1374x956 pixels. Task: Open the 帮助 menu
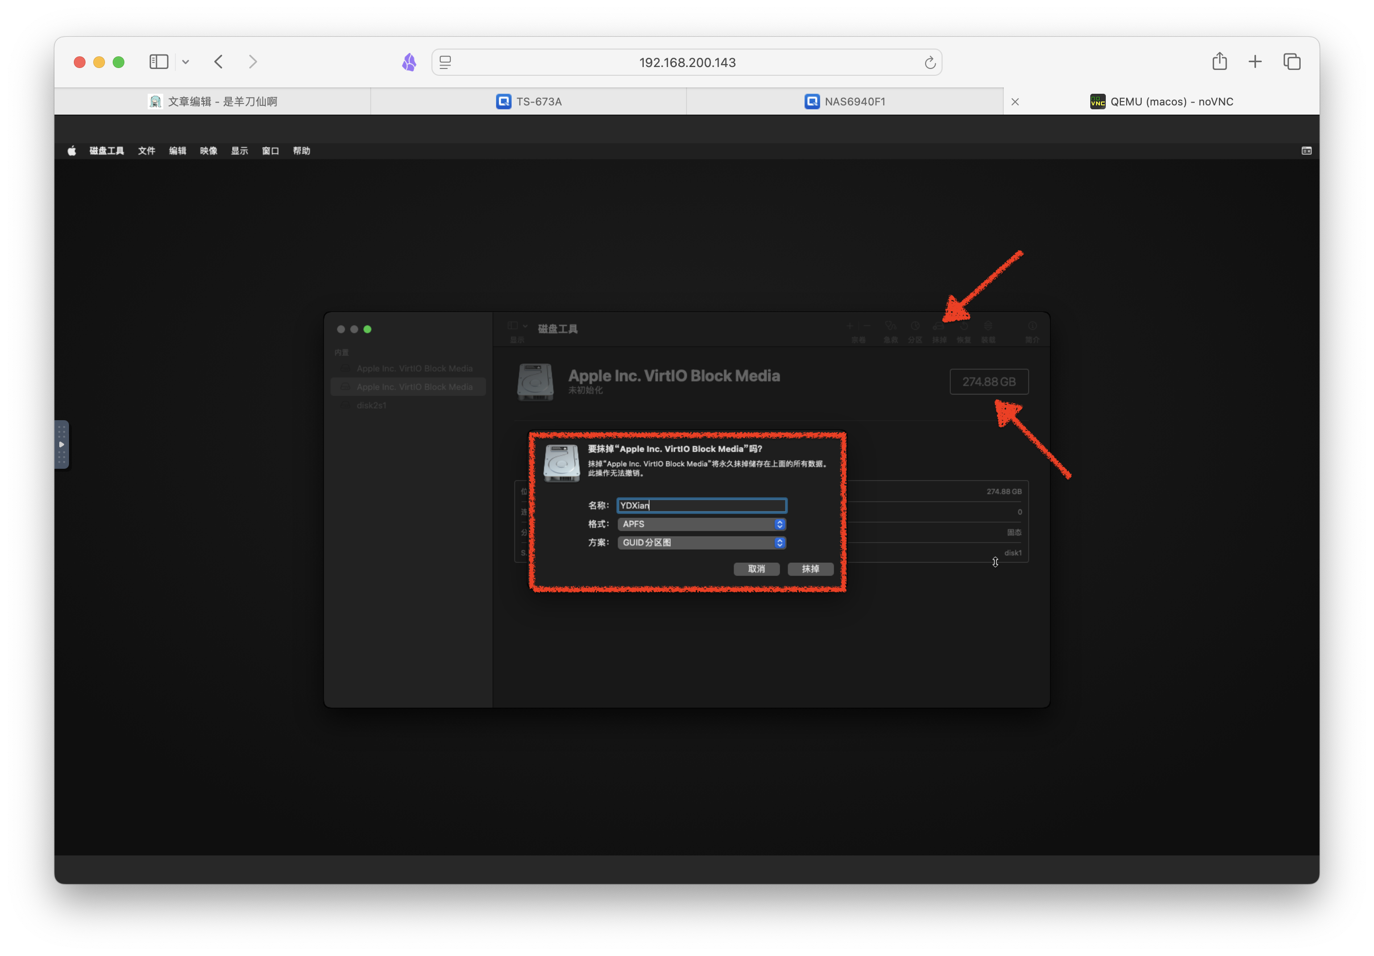[302, 151]
